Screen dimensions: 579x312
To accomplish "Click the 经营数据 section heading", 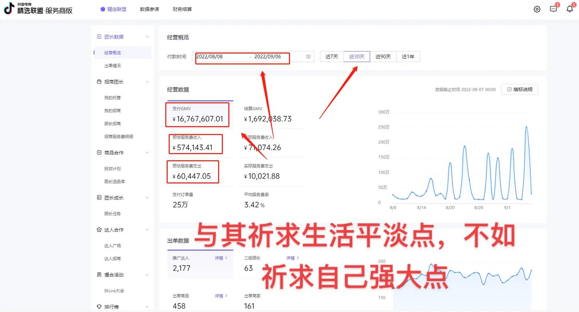I will click(x=178, y=89).
